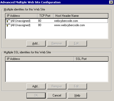Image resolution: width=114 pixels, height=101 pixels.
Task: Close the dialog using the title bar X
Action: [x=111, y=2]
